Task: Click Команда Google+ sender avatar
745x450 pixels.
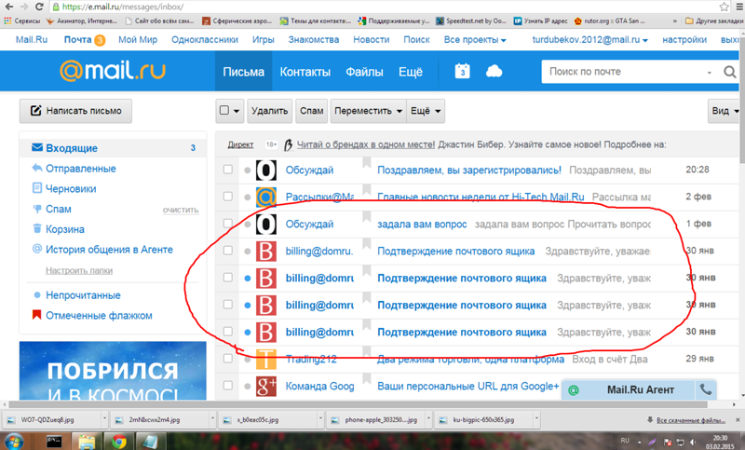Action: click(266, 387)
